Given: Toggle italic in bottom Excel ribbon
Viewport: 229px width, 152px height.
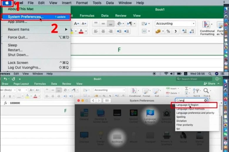Looking at the screenshot, I should tap(4, 96).
